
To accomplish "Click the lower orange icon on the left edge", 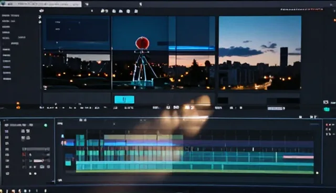I will [x=18, y=107].
